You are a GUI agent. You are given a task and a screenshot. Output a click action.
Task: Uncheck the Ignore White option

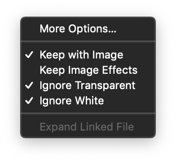point(88,100)
